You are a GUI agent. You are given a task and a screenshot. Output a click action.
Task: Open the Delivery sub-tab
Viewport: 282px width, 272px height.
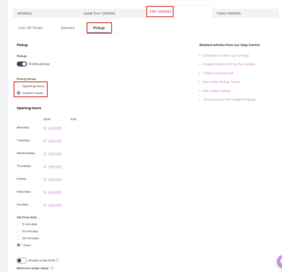[68, 28]
